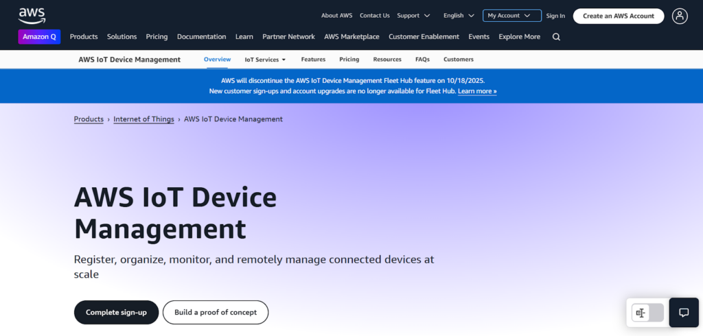This screenshot has width=703, height=336.
Task: Click the Register, organize, monitor subtitle text
Action: pos(254,267)
